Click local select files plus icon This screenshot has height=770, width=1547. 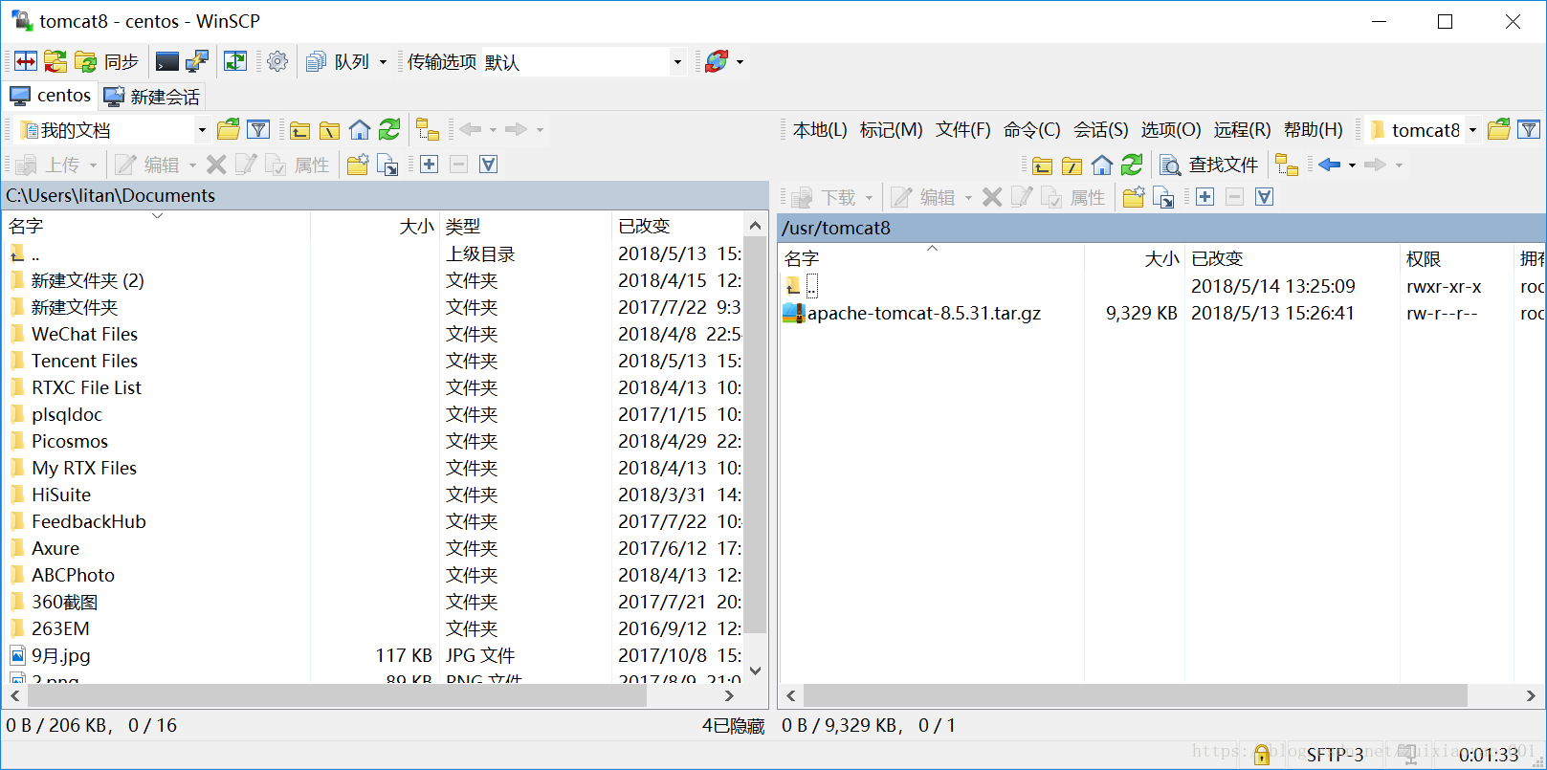click(x=430, y=165)
